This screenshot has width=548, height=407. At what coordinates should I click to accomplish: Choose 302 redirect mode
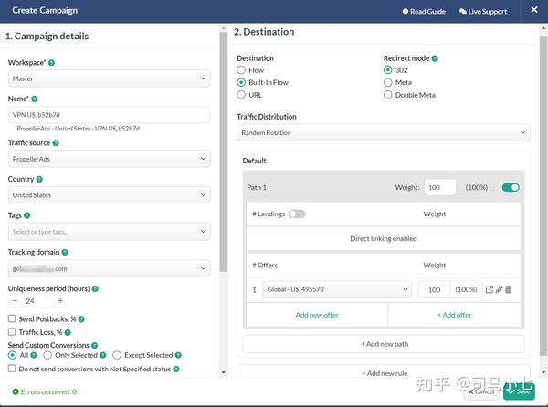(387, 70)
